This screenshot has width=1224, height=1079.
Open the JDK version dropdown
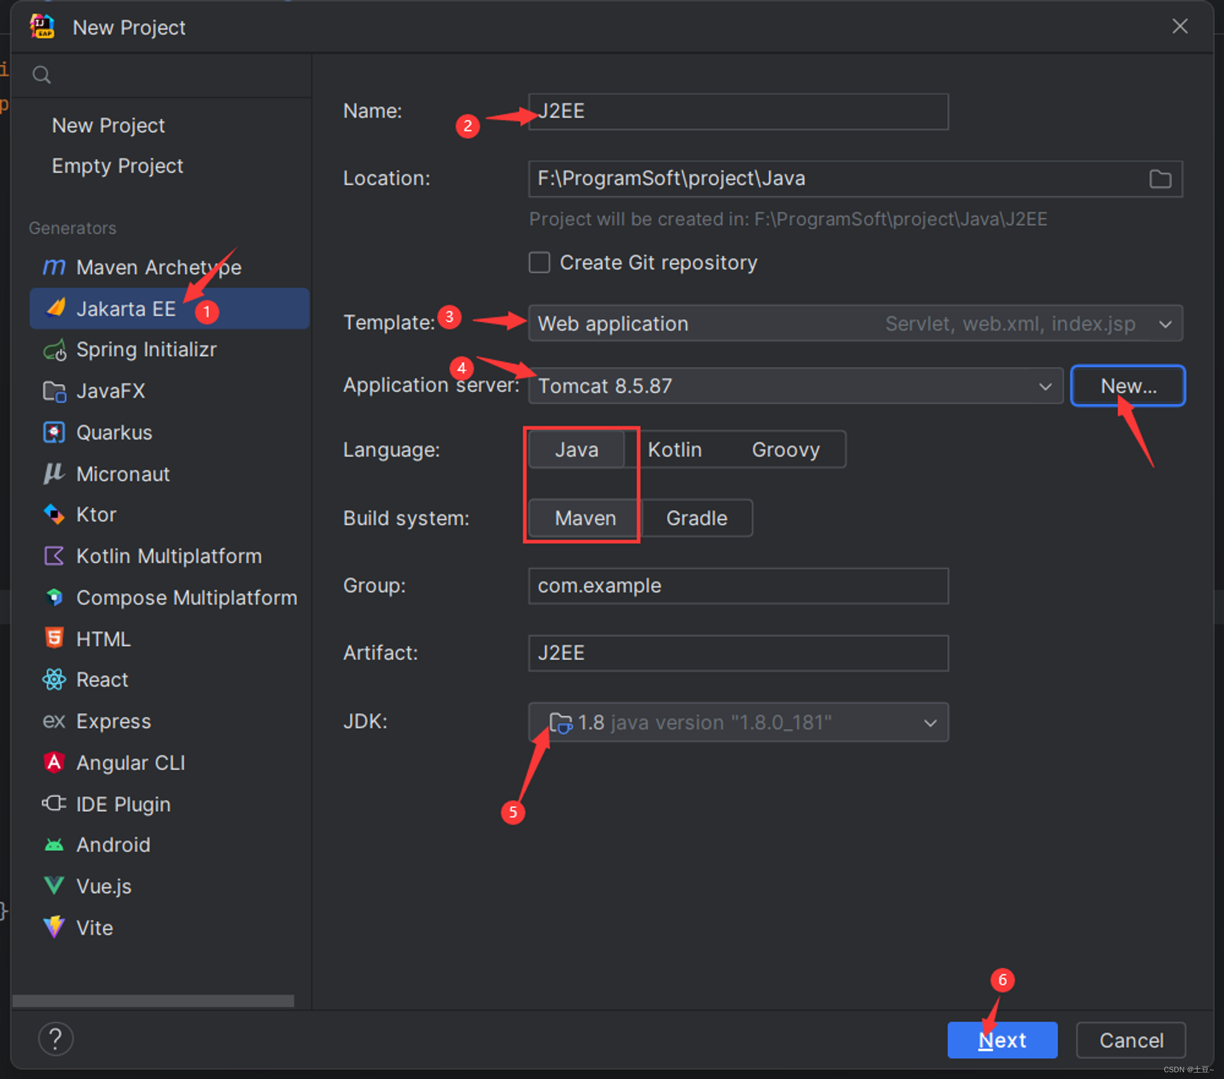930,723
